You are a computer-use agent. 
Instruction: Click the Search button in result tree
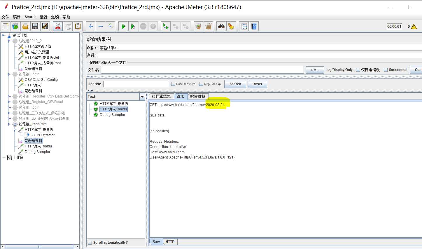pyautogui.click(x=235, y=84)
